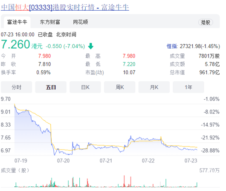The width and height of the screenshot is (226, 191).
Task: Switch to the 同花顺 tab
Action: tap(81, 22)
